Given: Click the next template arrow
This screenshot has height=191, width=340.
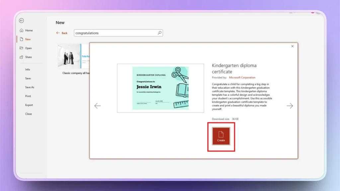Looking at the screenshot, I should pyautogui.click(x=290, y=106).
